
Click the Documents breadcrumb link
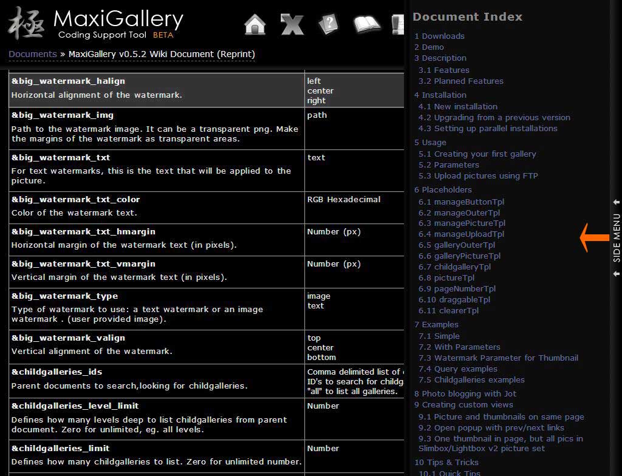coord(33,54)
